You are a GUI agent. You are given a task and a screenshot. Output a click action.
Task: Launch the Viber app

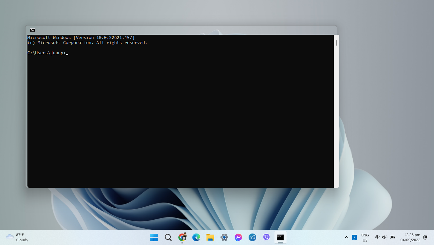[x=266, y=237]
